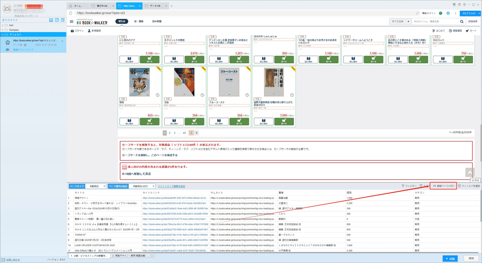Open the すべての本 category dropdown

400,21
